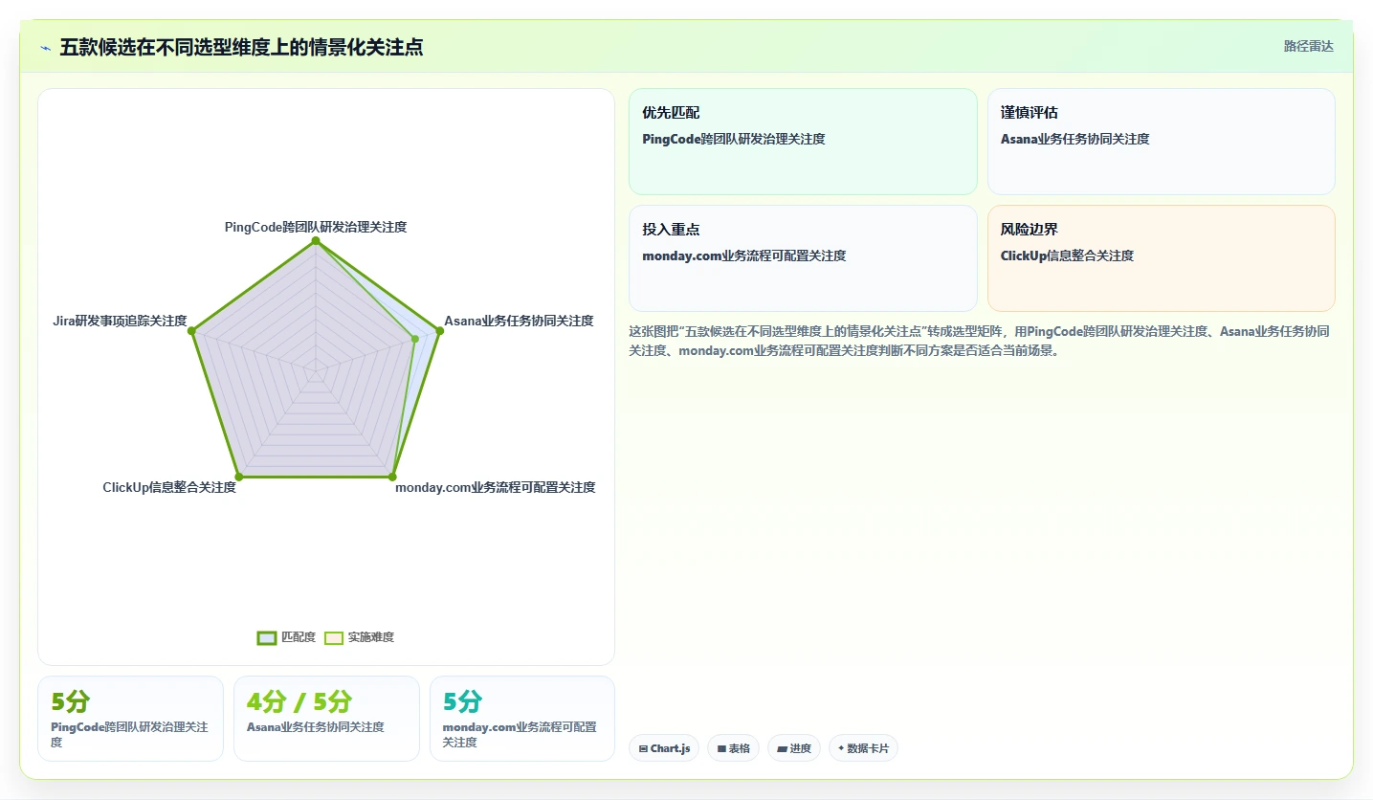Select the 数据卡片 tag
The height and width of the screenshot is (800, 1373).
coord(863,748)
